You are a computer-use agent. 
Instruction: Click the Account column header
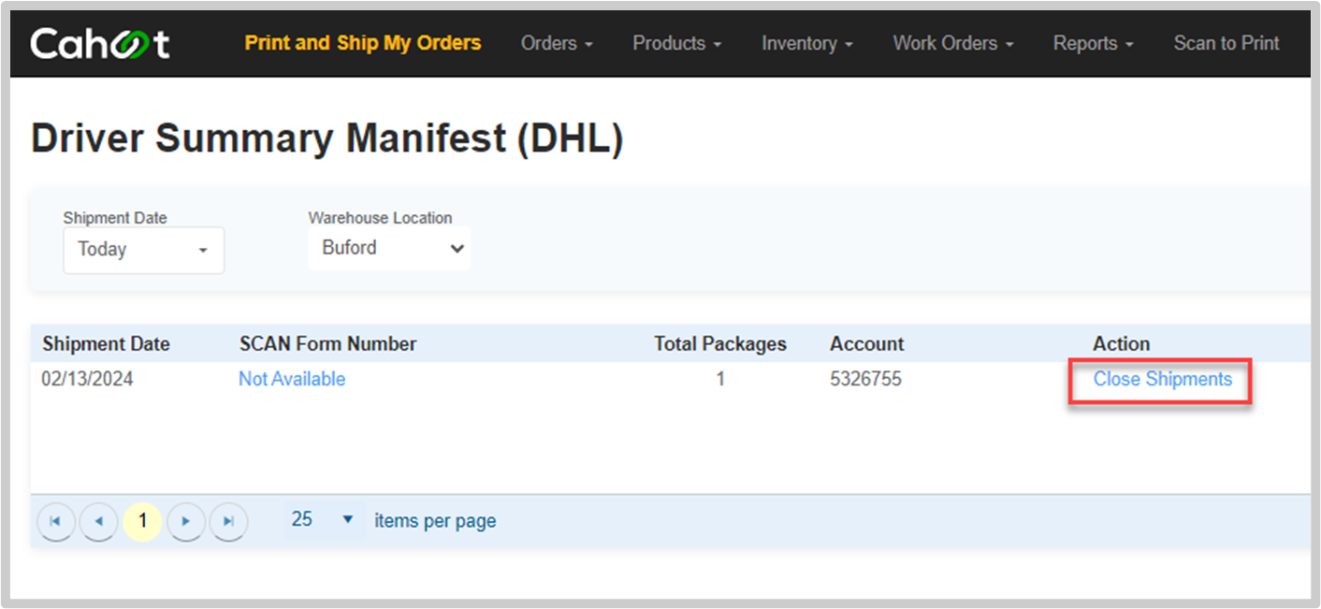tap(866, 344)
